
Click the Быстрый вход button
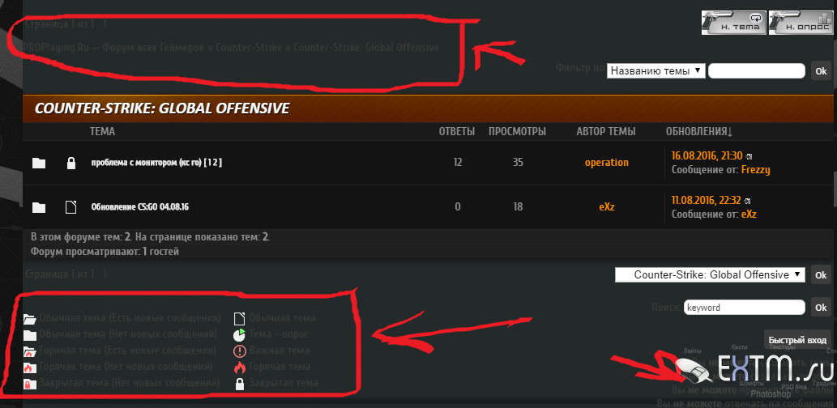point(797,340)
